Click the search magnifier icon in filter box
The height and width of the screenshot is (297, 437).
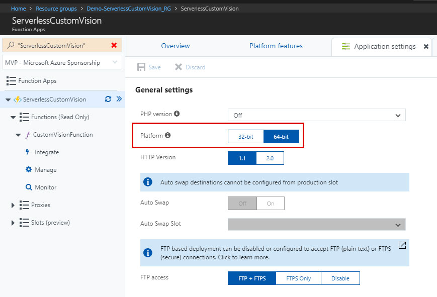pos(11,45)
